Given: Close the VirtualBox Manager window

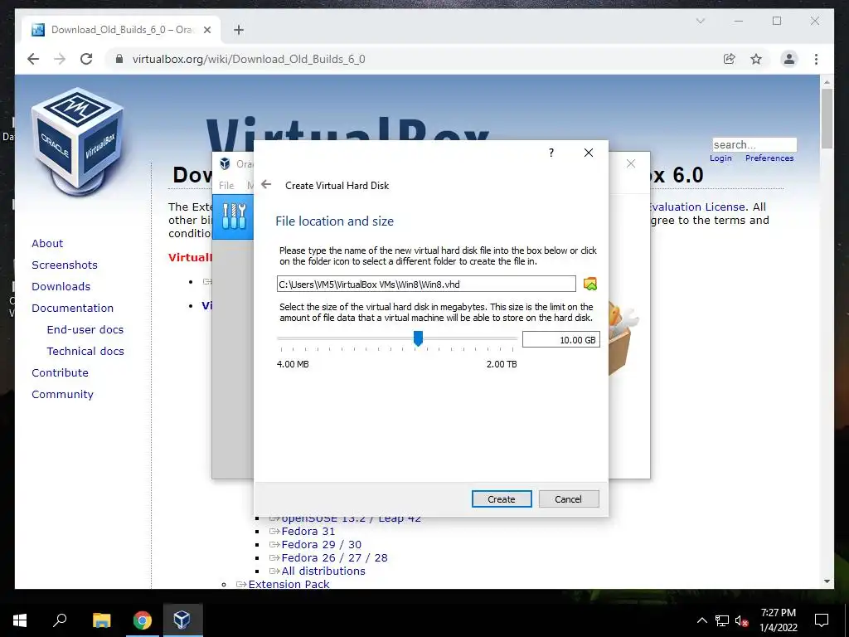Looking at the screenshot, I should pos(631,163).
